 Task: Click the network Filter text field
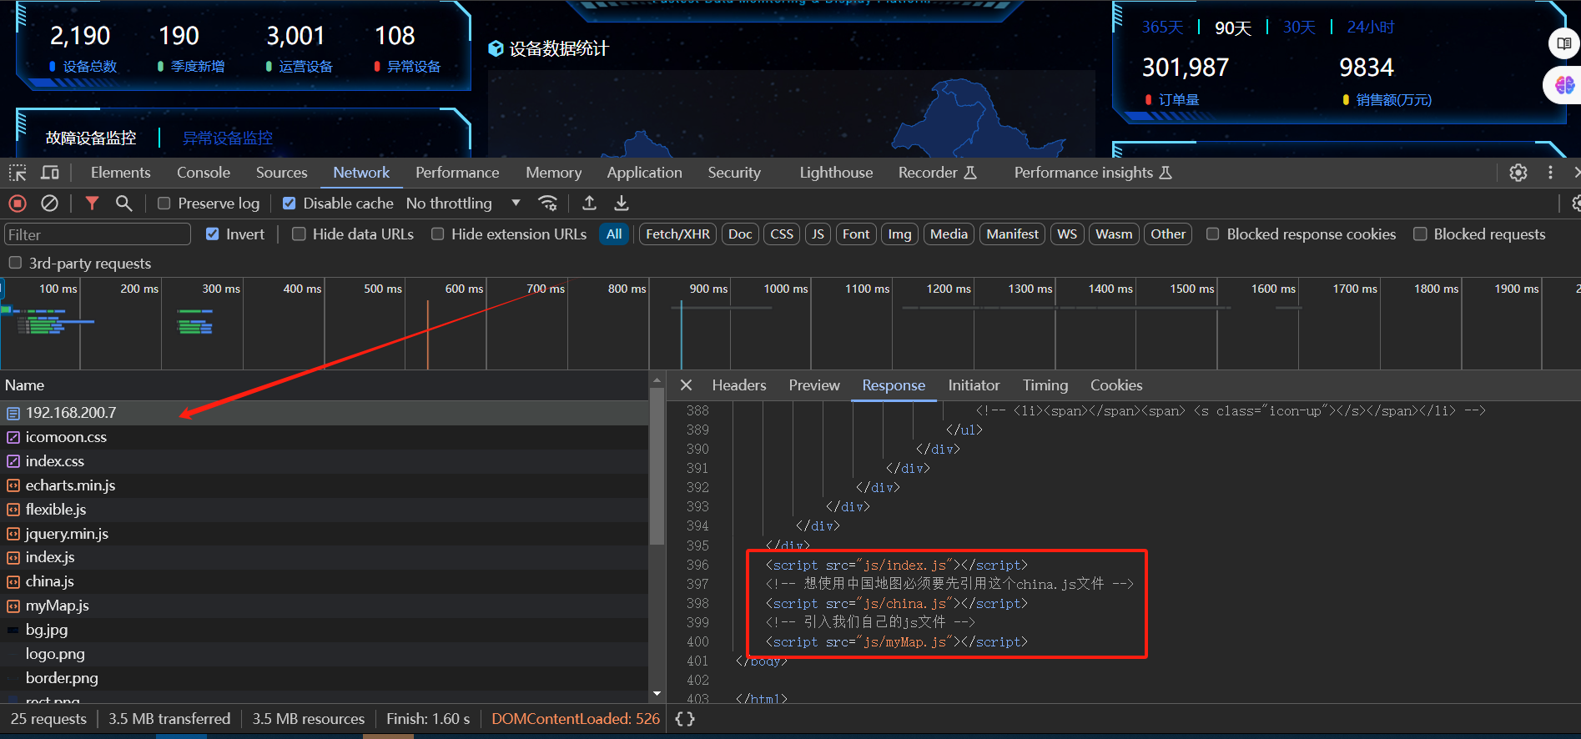pos(98,234)
